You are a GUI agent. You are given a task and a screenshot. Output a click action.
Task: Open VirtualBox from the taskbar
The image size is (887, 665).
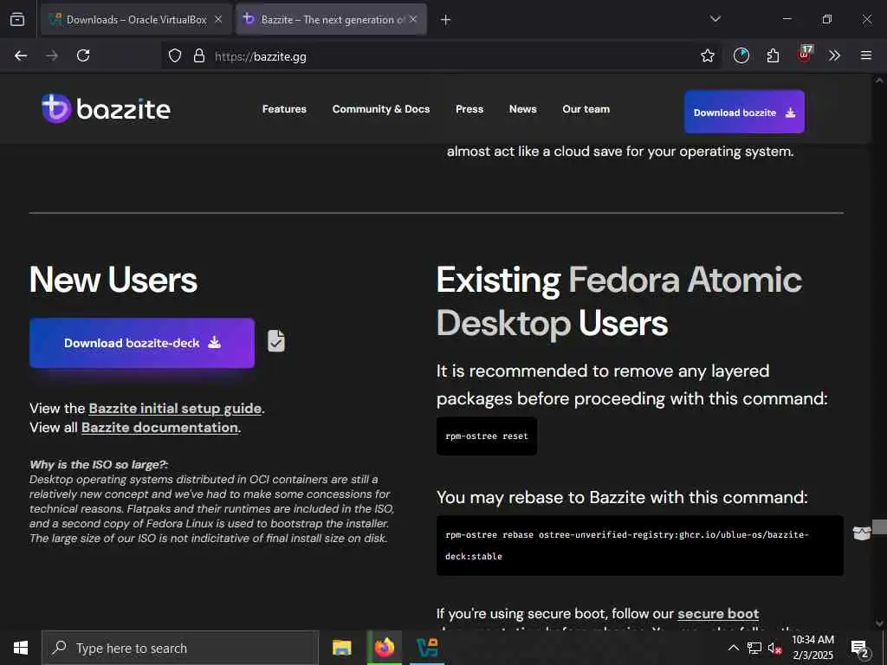pyautogui.click(x=427, y=648)
